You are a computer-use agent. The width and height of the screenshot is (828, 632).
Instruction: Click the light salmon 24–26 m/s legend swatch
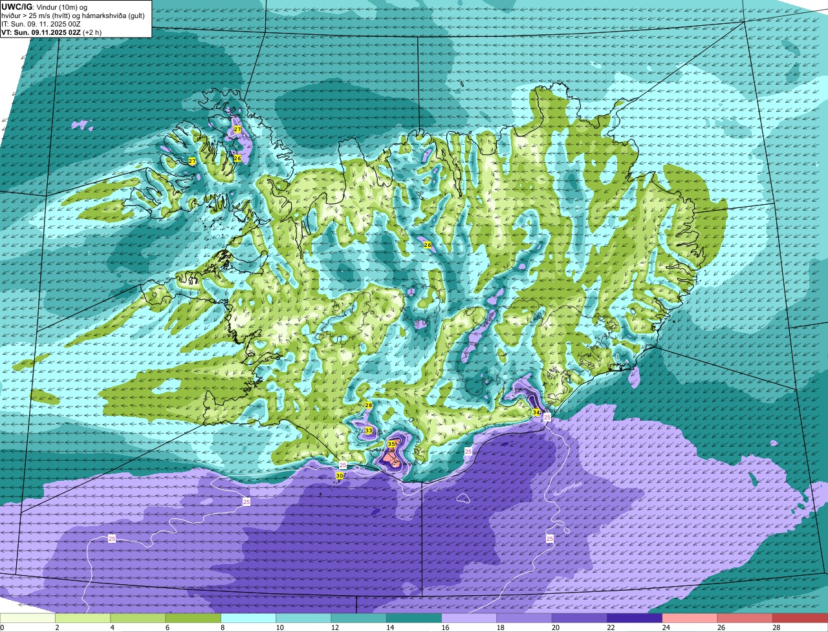pyautogui.click(x=690, y=618)
